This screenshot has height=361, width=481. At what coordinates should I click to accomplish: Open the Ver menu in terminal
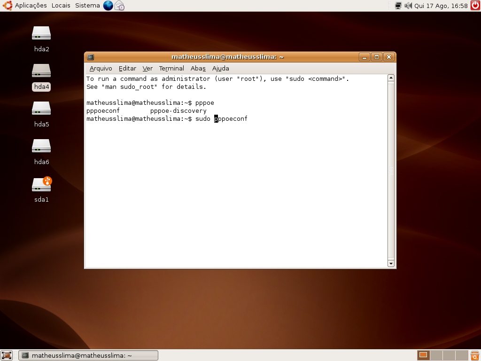coord(147,69)
